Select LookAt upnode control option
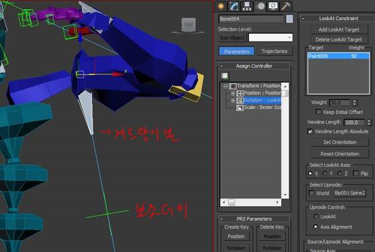375x252 pixels. pyautogui.click(x=315, y=216)
